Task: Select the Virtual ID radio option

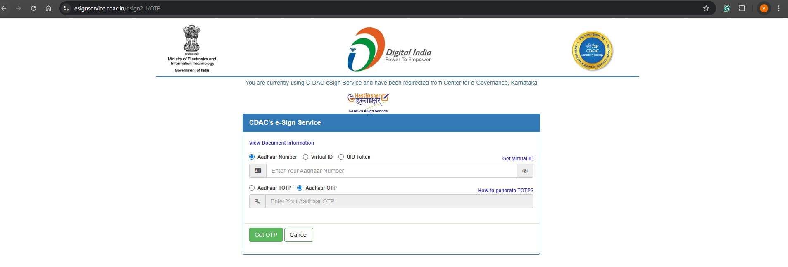Action: click(306, 157)
